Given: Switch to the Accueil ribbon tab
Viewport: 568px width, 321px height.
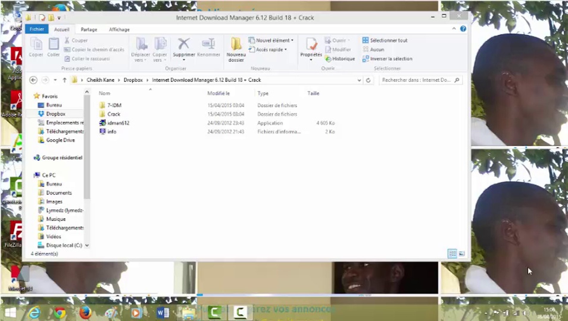Looking at the screenshot, I should [62, 29].
